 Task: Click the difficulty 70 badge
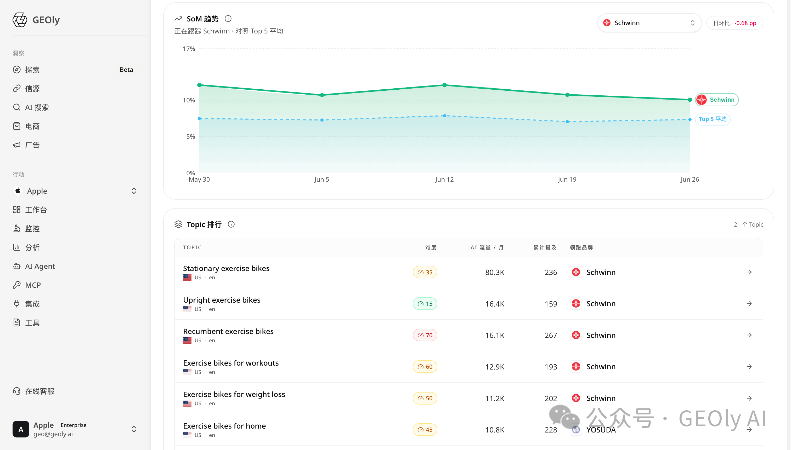pyautogui.click(x=425, y=335)
